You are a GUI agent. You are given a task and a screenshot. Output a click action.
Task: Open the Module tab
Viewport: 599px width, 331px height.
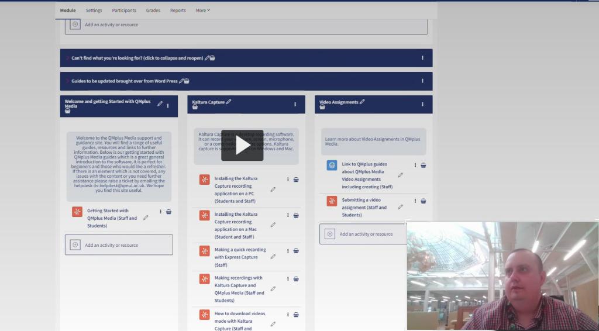click(x=68, y=11)
